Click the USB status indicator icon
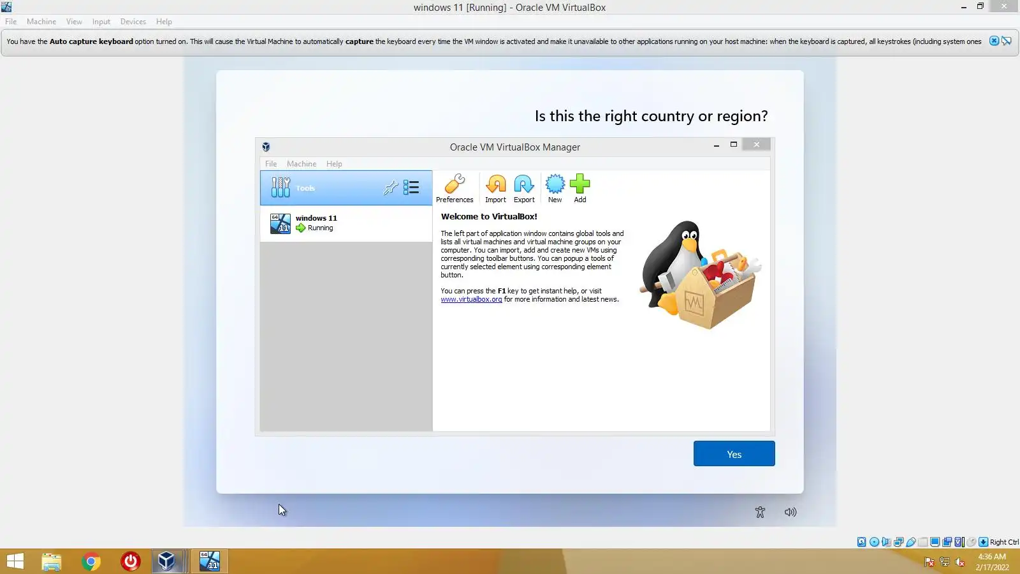Viewport: 1020px width, 574px height. pyautogui.click(x=910, y=542)
